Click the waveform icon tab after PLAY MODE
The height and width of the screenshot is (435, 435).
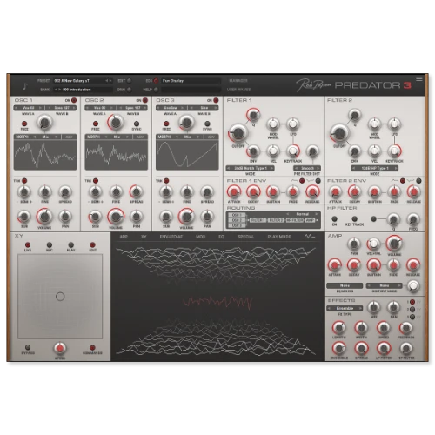pos(310,237)
